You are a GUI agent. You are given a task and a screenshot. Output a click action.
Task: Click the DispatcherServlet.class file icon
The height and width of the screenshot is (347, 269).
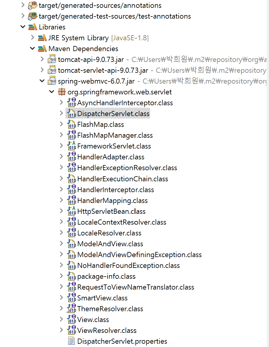tap(72, 114)
